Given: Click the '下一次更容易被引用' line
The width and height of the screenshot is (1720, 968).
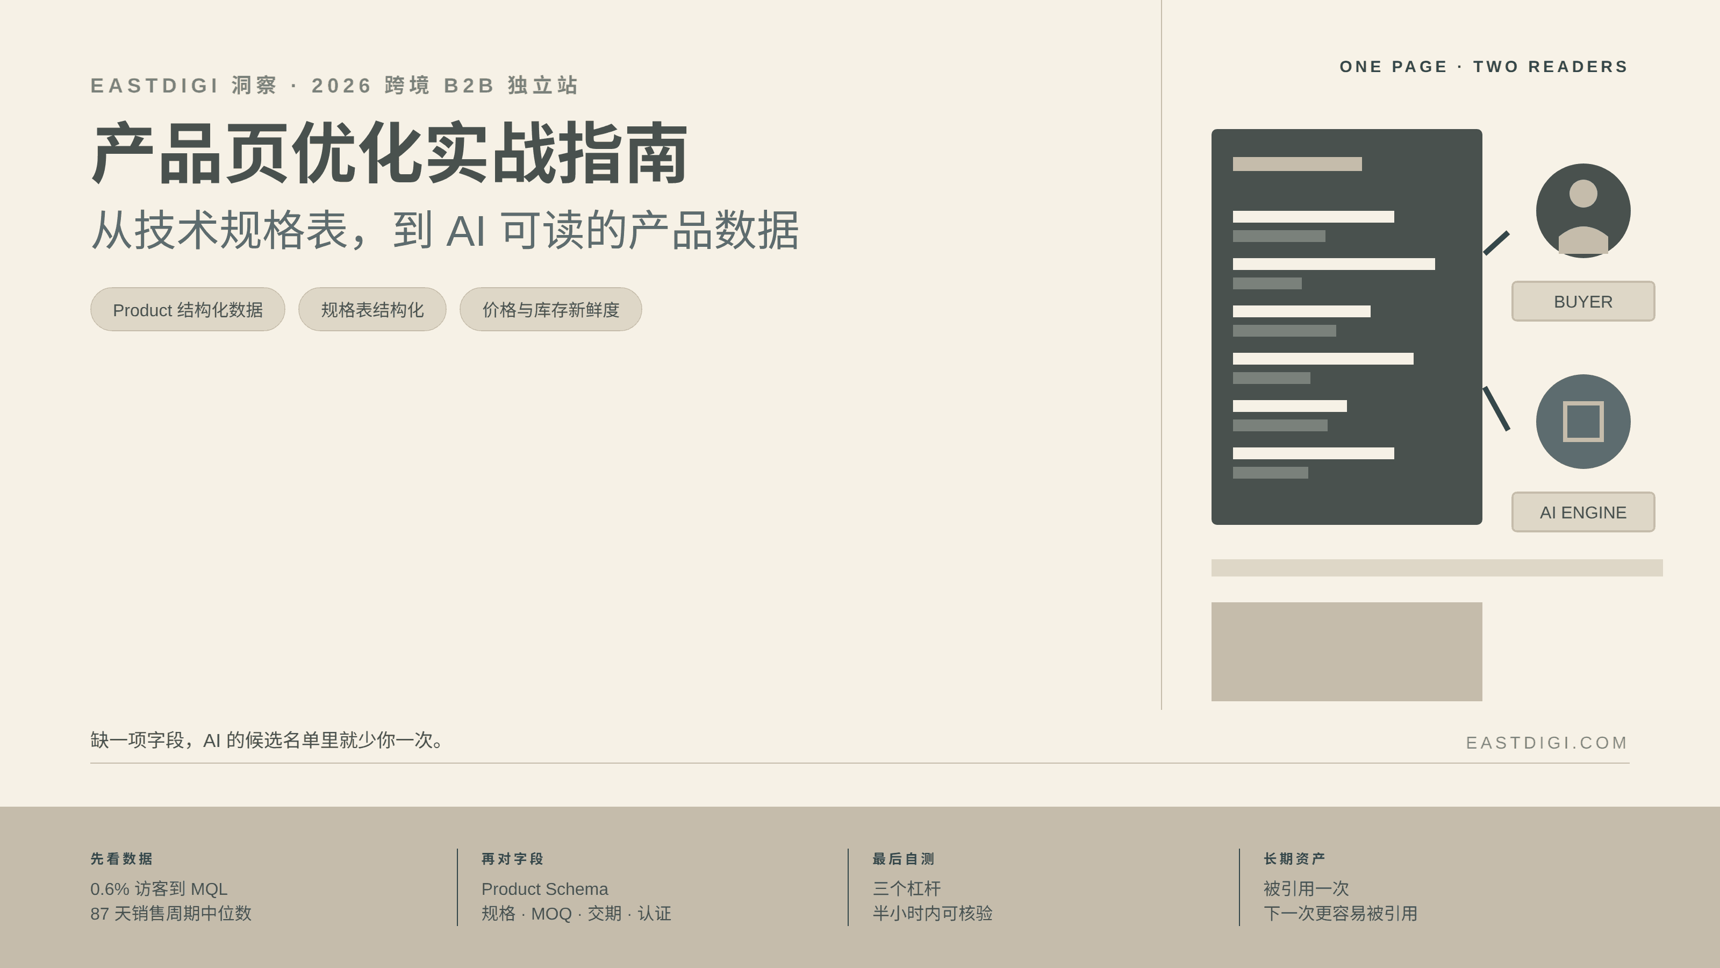Looking at the screenshot, I should (1340, 913).
